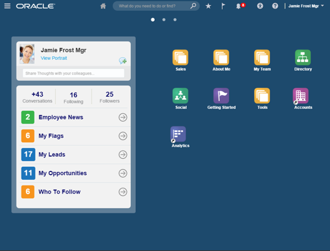Click the Jamie Frost Mgr name heading
This screenshot has width=330, height=251.
point(64,50)
